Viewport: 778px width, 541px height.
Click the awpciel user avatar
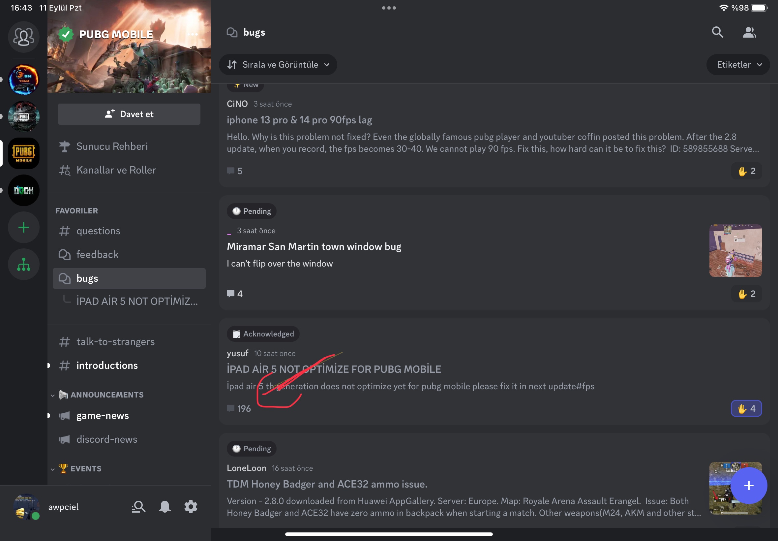click(26, 507)
